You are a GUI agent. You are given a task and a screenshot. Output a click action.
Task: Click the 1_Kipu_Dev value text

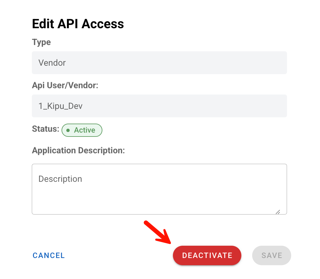[x=60, y=106]
